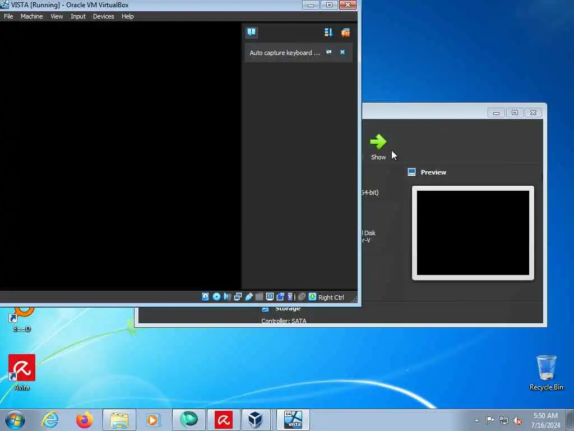Click the orange clear-all notifications icon

tap(345, 32)
